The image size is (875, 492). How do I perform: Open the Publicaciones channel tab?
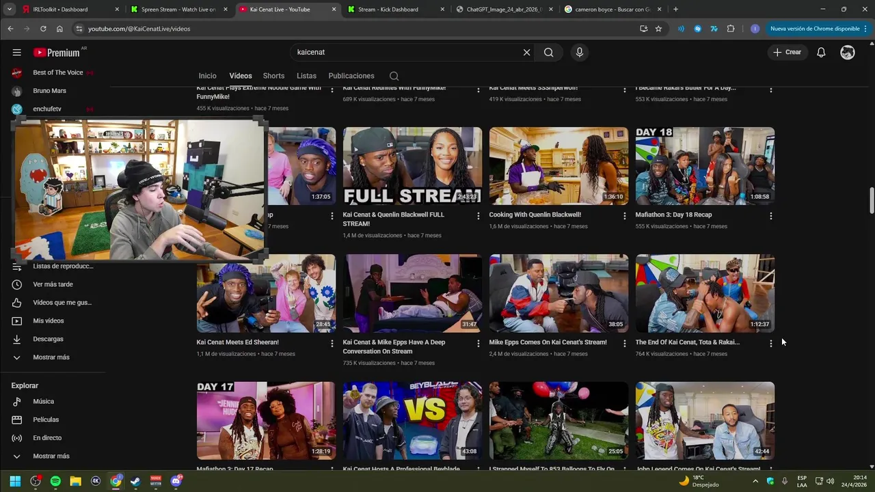tap(351, 76)
